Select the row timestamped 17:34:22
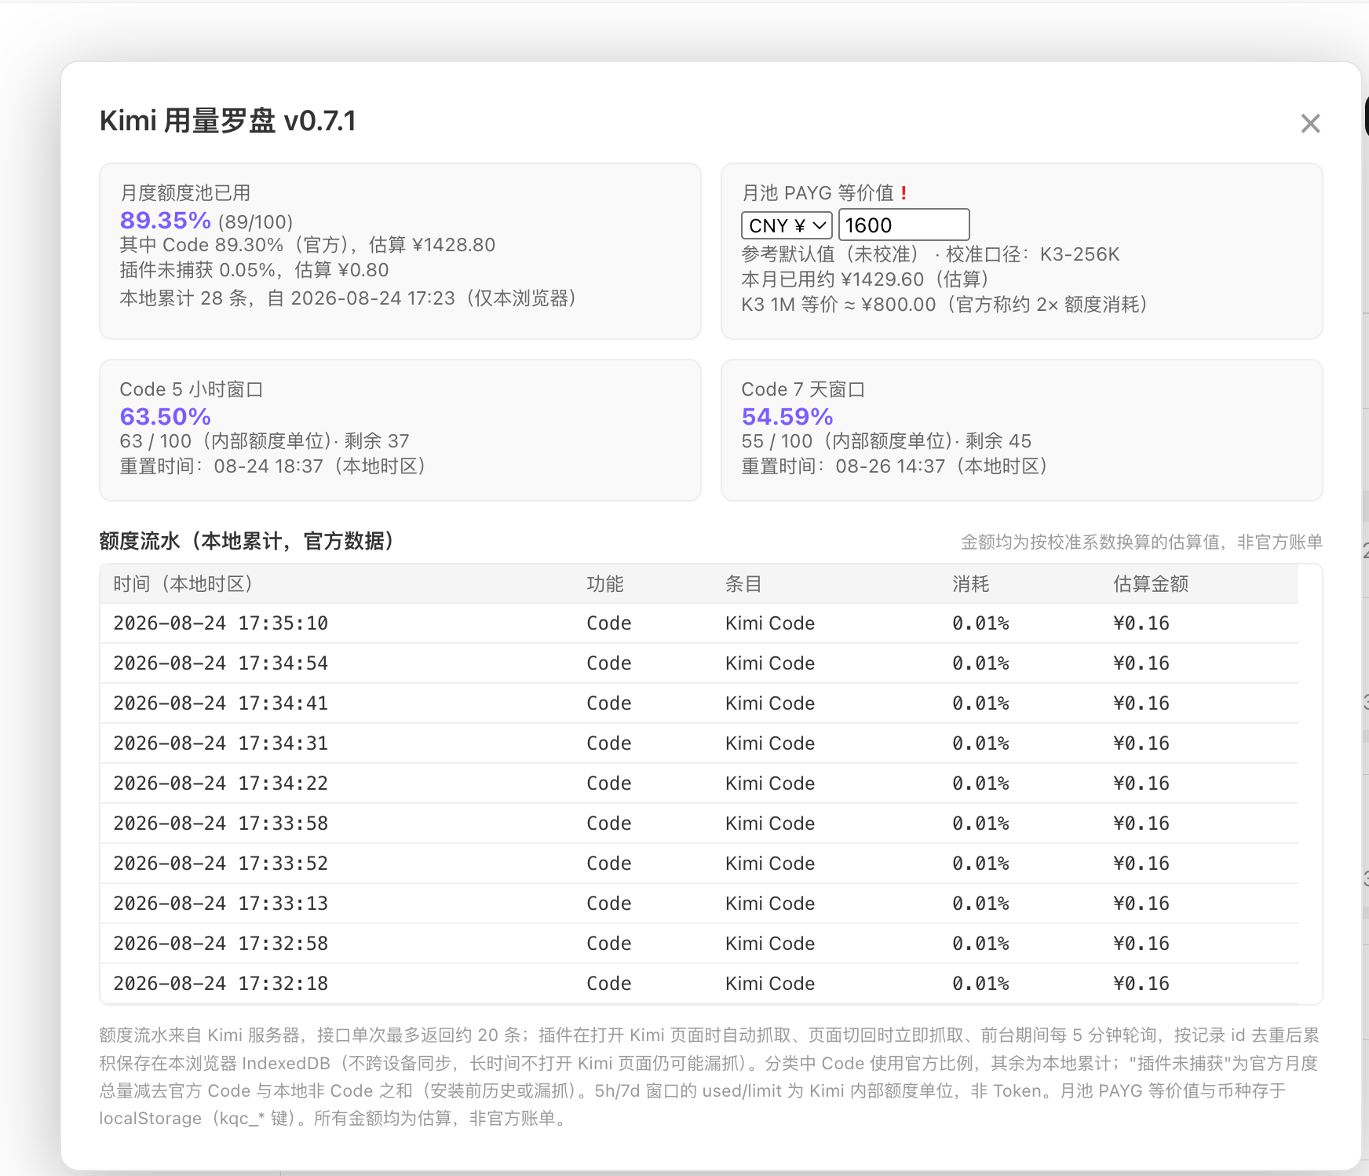 point(699,783)
